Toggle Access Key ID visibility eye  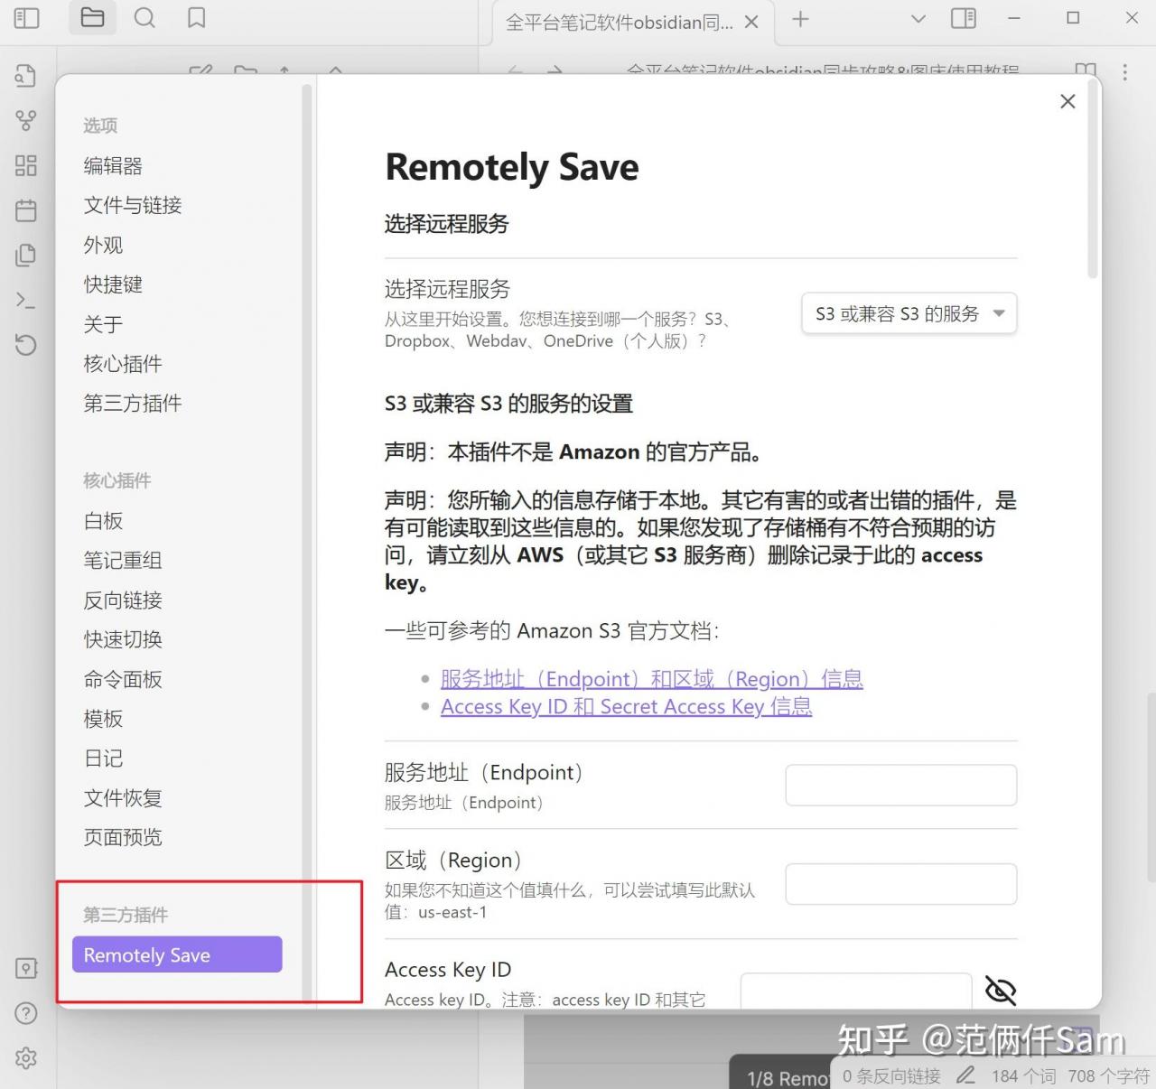[x=1000, y=991]
